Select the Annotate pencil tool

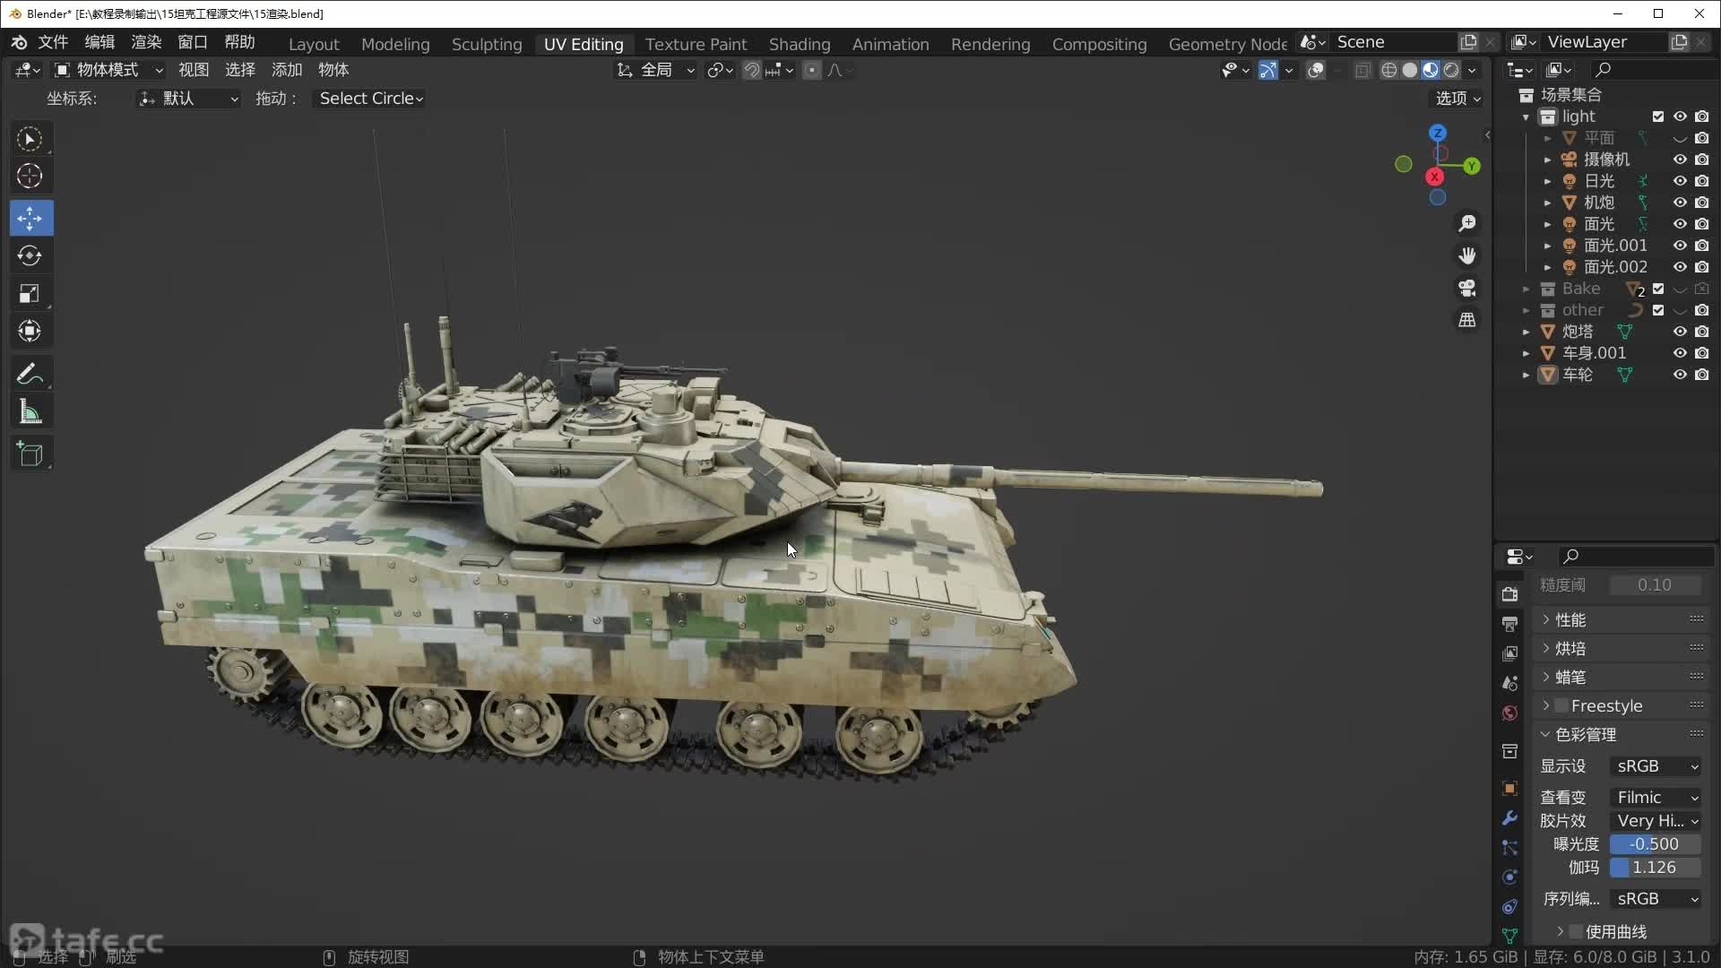[x=30, y=374]
